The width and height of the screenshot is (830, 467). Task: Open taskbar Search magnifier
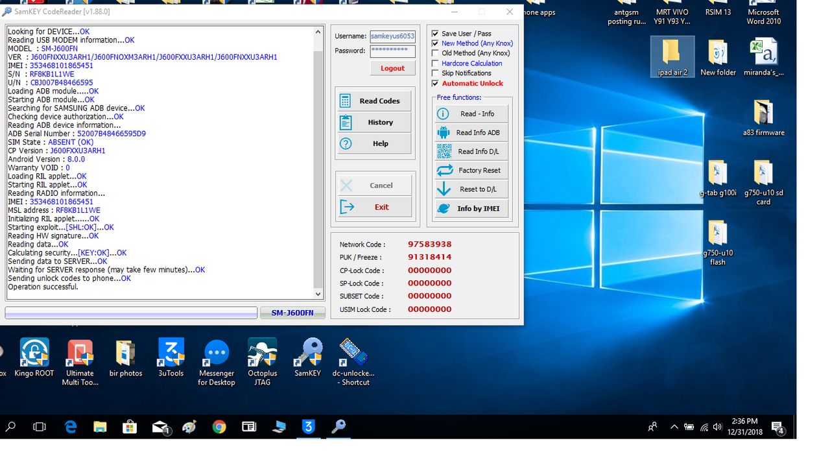point(10,426)
